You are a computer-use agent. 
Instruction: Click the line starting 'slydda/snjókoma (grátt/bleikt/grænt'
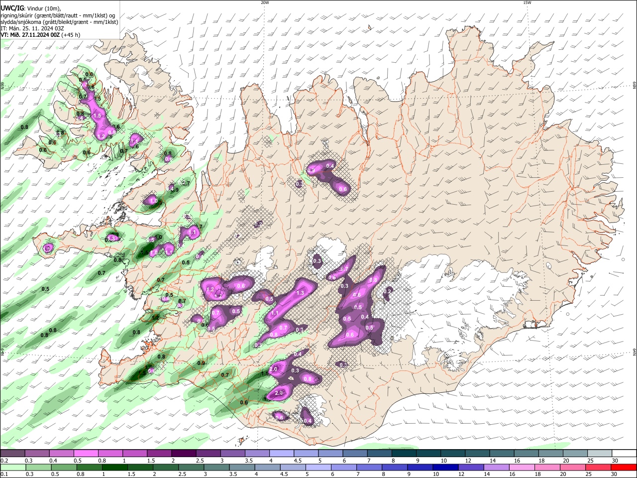click(59, 22)
